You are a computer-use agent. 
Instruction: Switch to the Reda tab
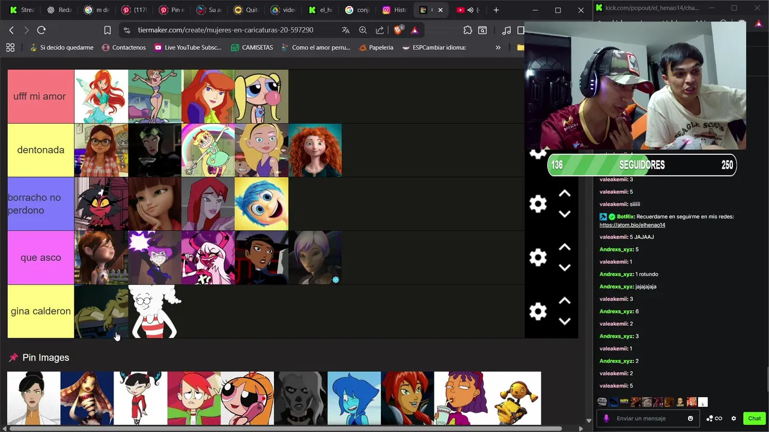[x=59, y=10]
